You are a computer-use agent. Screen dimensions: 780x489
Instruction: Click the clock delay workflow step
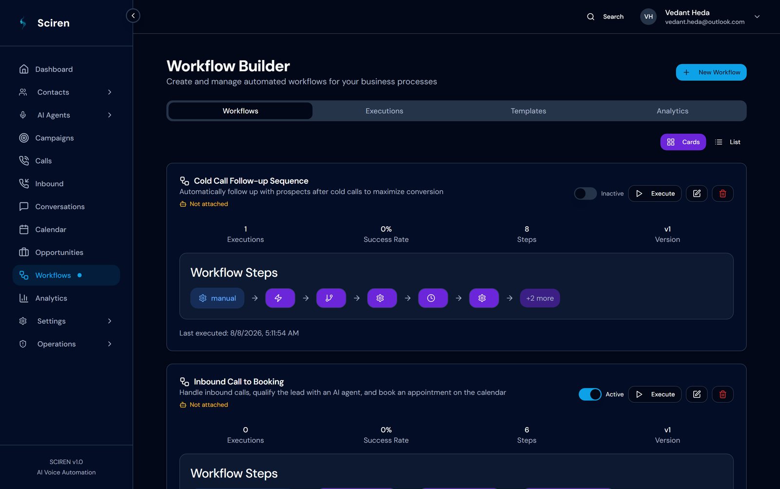tap(433, 298)
